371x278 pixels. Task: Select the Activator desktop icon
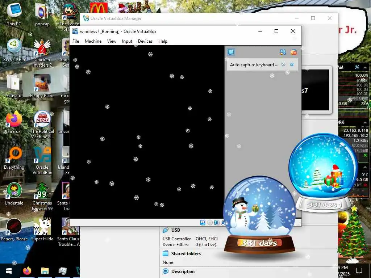pos(14,86)
